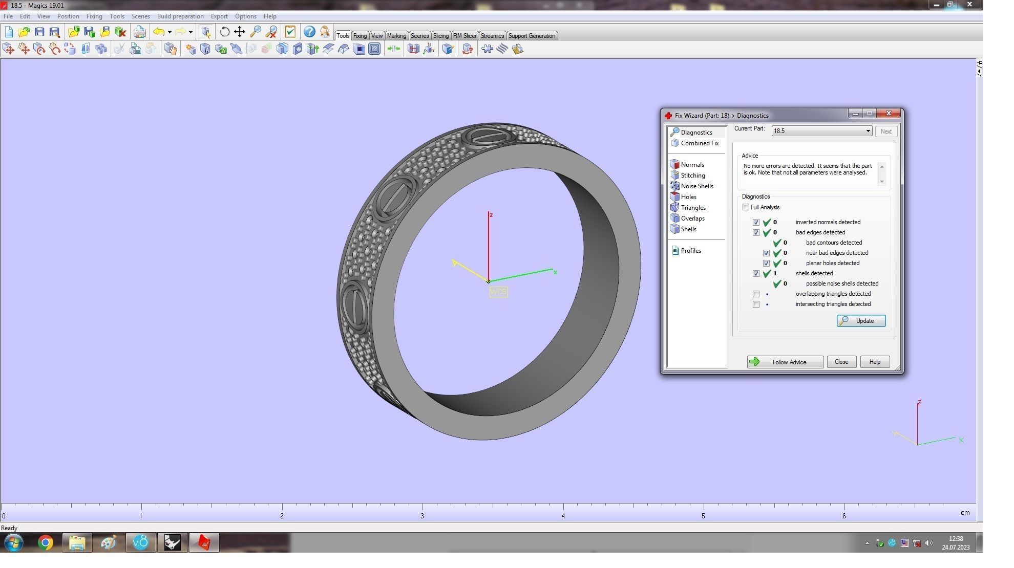Open the Undo history dropdown arrow
1014x568 pixels.
click(x=170, y=32)
